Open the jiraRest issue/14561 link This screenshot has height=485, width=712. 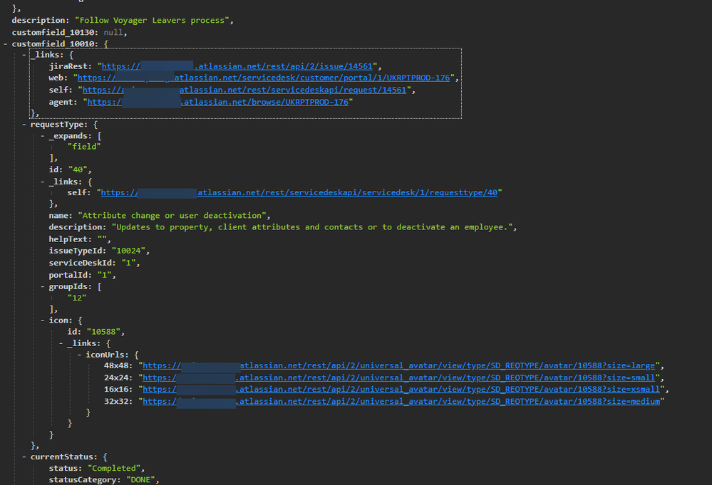237,66
